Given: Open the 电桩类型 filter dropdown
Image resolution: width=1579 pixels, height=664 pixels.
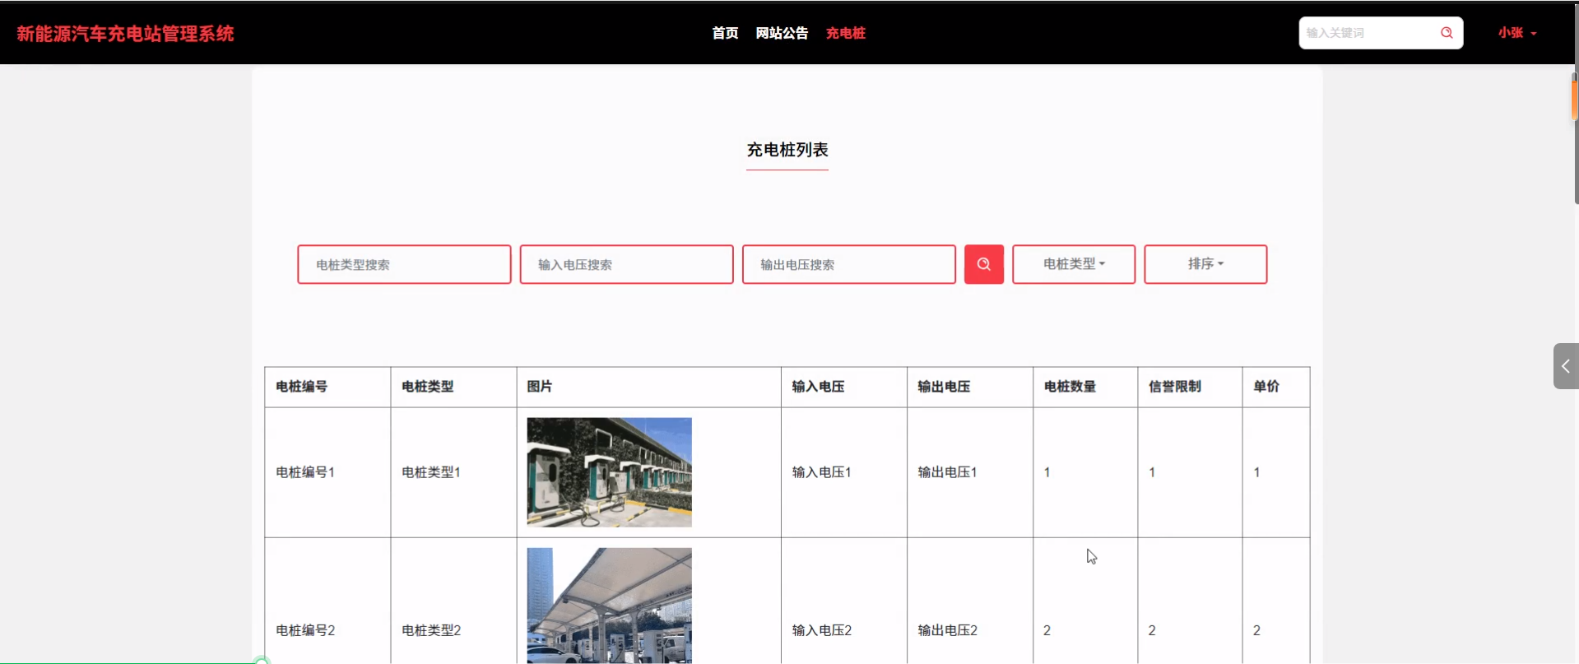Looking at the screenshot, I should point(1074,264).
